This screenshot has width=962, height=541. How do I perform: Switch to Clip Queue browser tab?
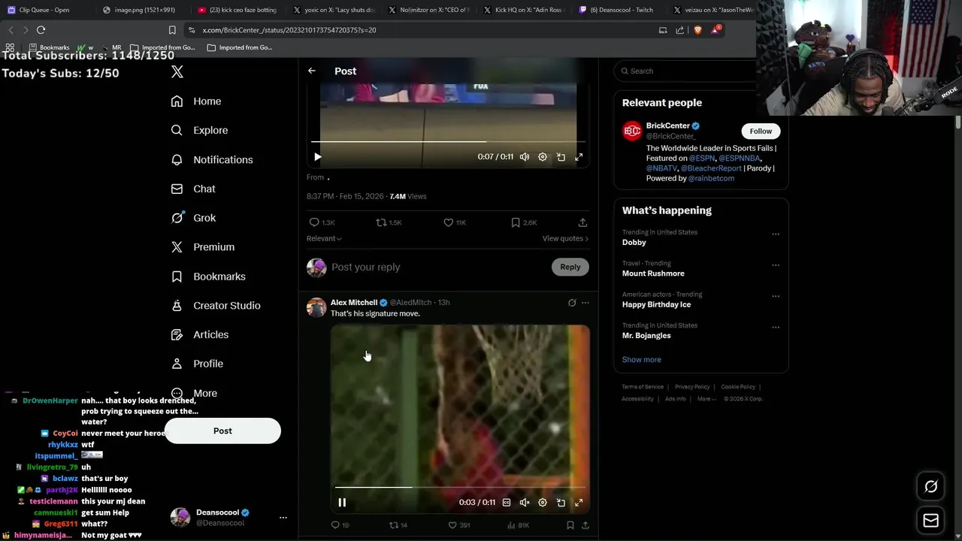(x=44, y=10)
